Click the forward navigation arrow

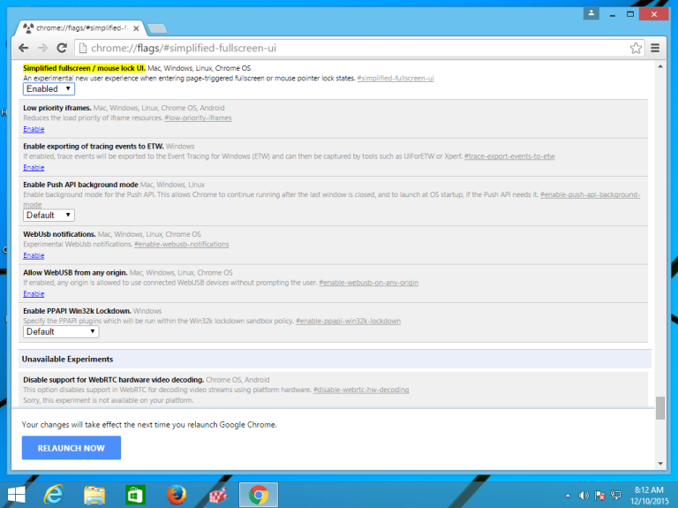click(42, 48)
